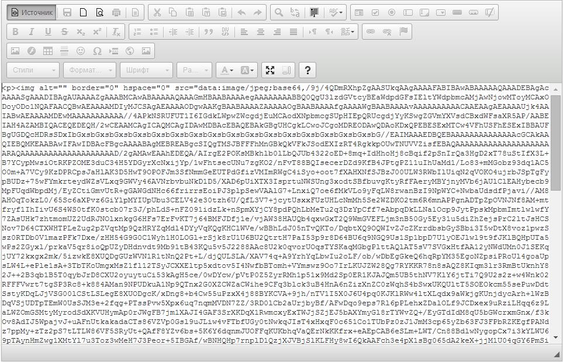Click the Save diskette icon

click(67, 12)
